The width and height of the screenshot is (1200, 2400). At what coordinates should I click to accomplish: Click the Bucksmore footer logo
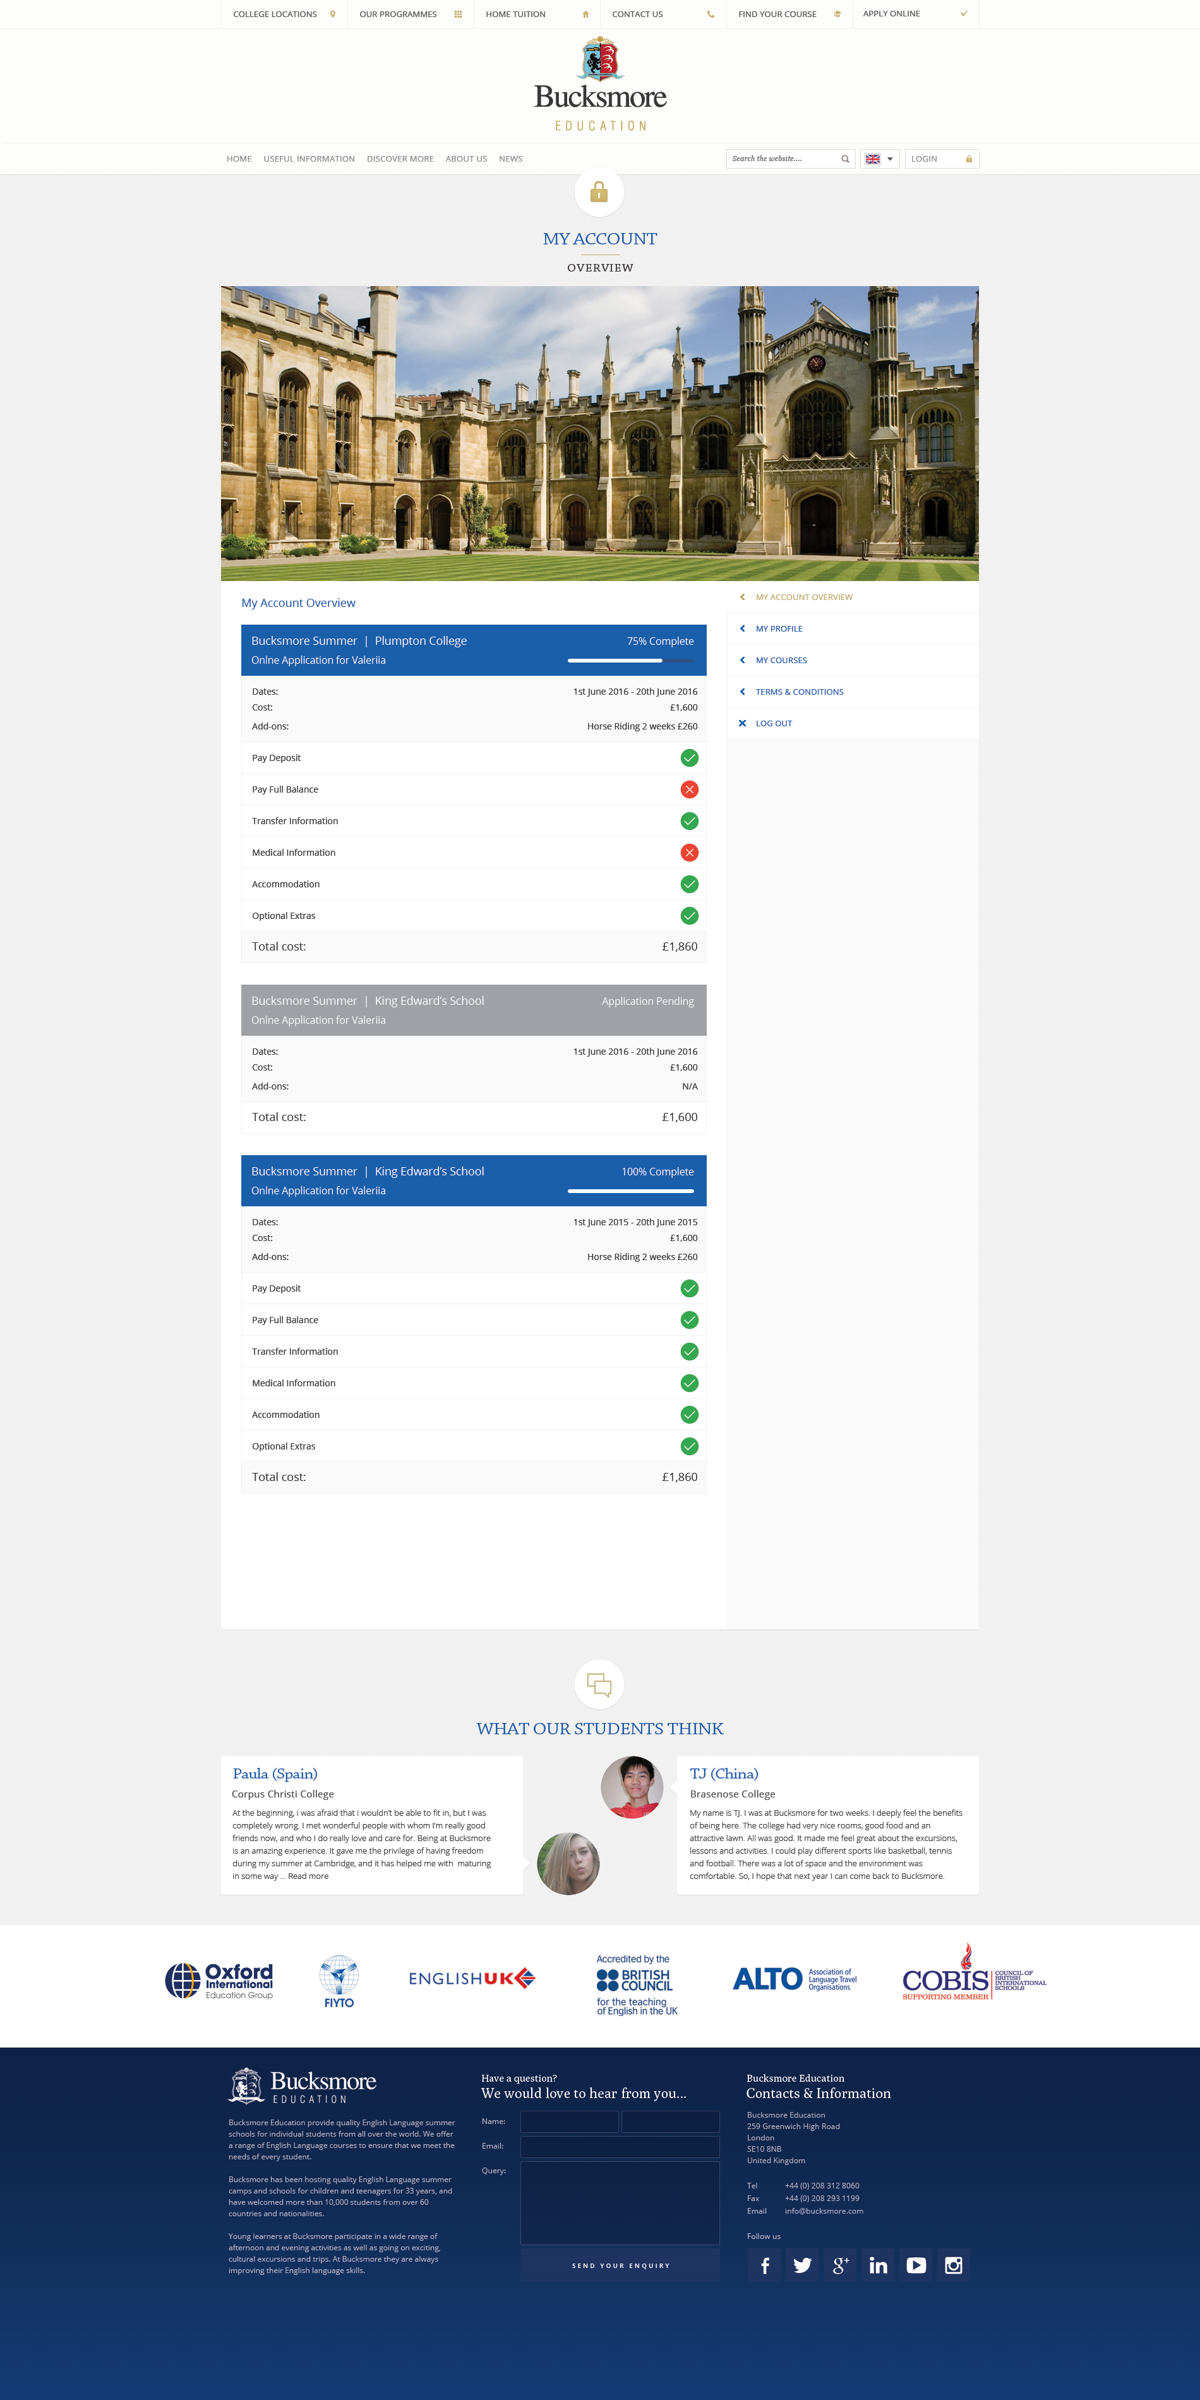click(x=303, y=2087)
